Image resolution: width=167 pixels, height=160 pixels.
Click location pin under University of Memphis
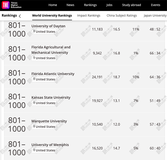tap(34, 150)
